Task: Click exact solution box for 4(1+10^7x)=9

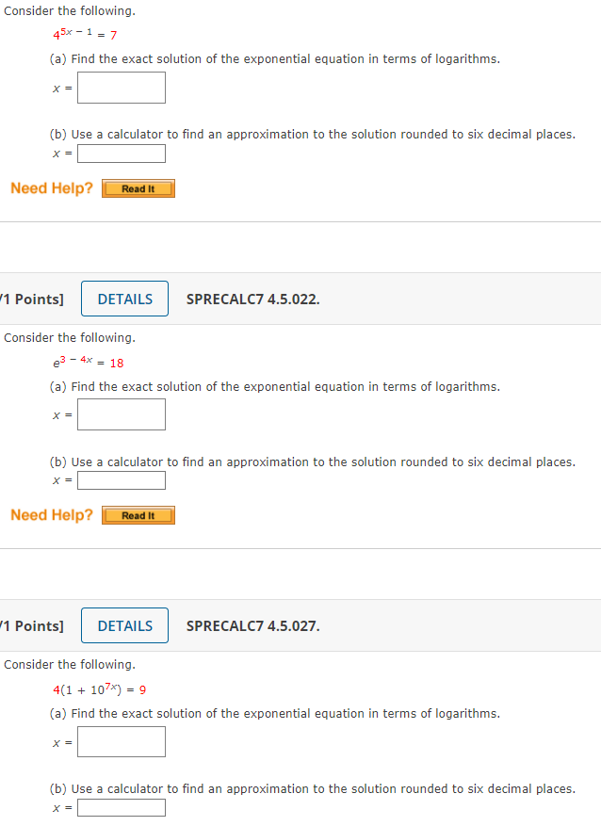Action: 122,741
